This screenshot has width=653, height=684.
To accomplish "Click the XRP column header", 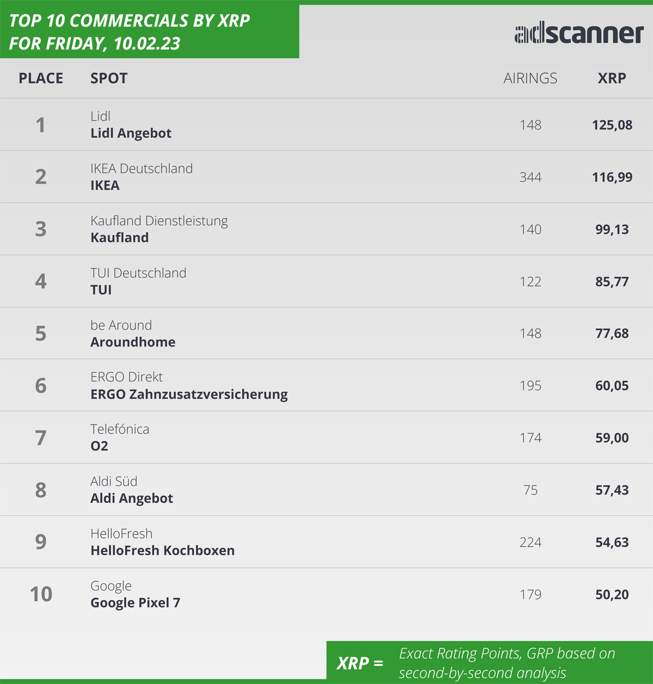I will [612, 78].
